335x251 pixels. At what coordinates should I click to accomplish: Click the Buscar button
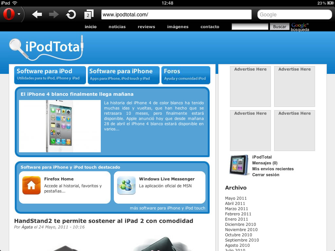279,27
